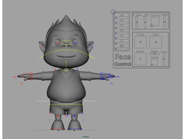Select the Sneer box control circle
Image resolution: width=185 pixels, height=139 pixels.
point(140,59)
